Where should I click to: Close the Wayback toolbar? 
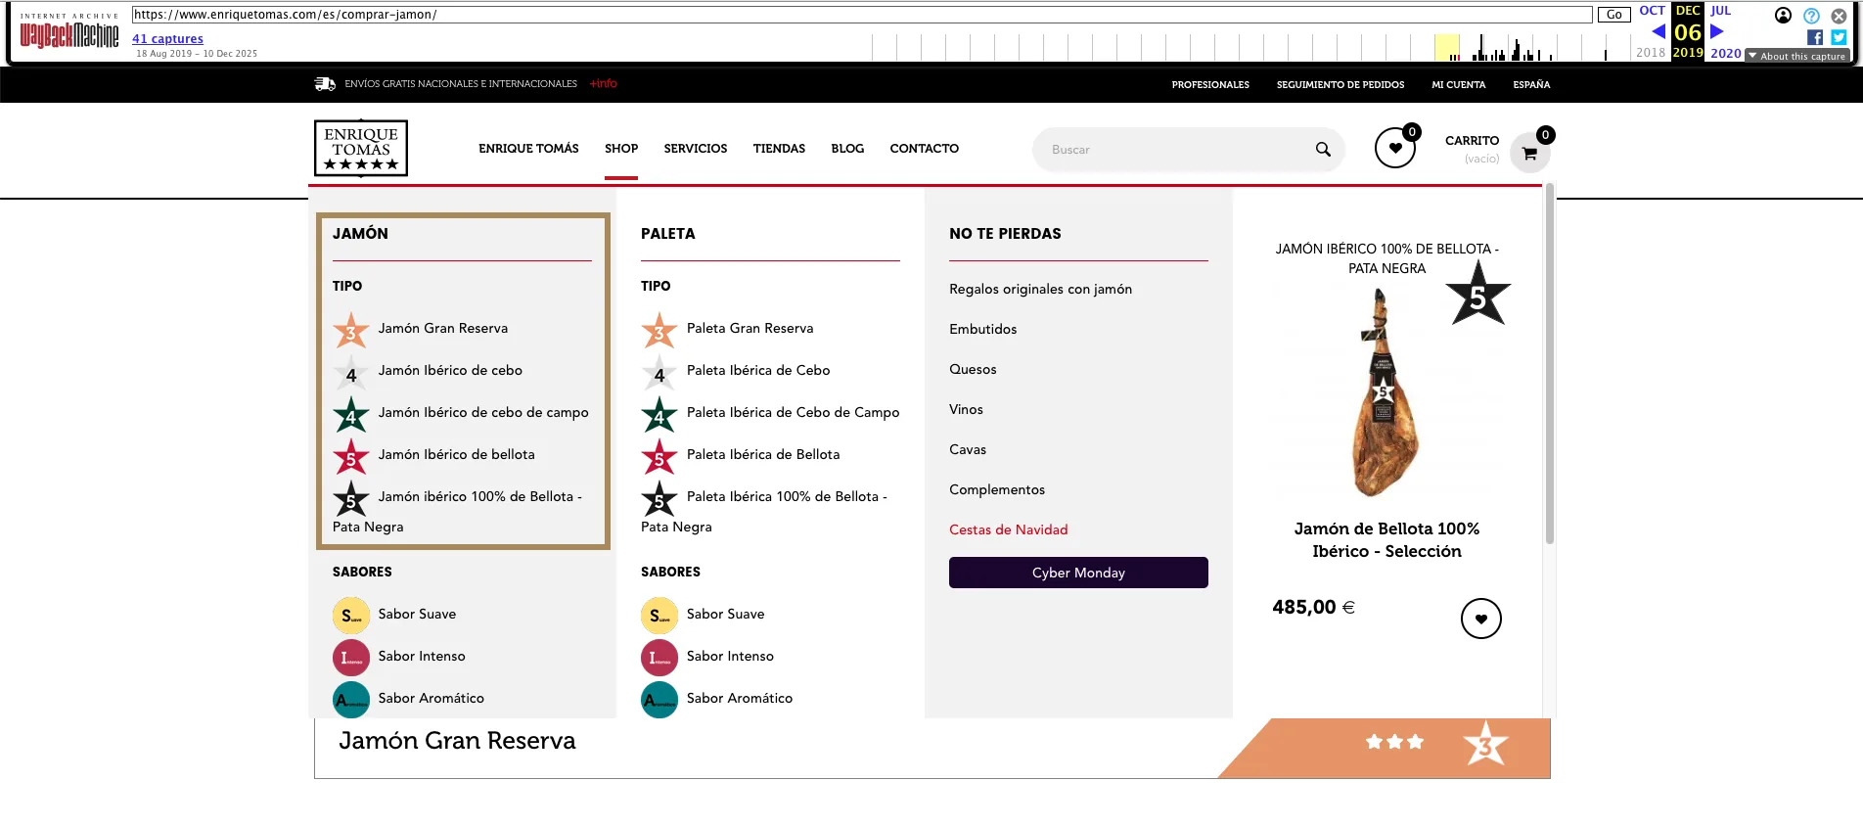pyautogui.click(x=1839, y=16)
